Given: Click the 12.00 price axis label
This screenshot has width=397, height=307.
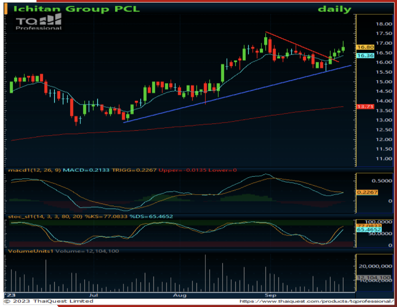Looking at the screenshot, I should [384, 139].
